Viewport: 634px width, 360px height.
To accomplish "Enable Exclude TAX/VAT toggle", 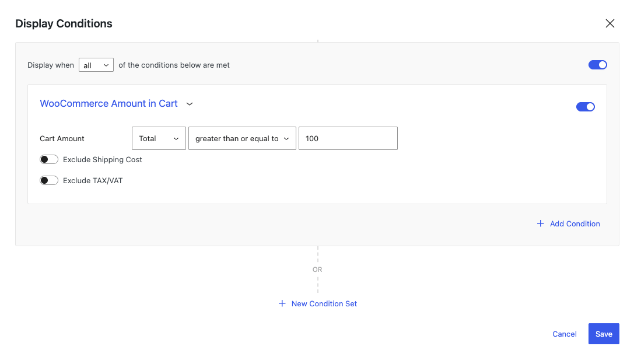I will [49, 180].
